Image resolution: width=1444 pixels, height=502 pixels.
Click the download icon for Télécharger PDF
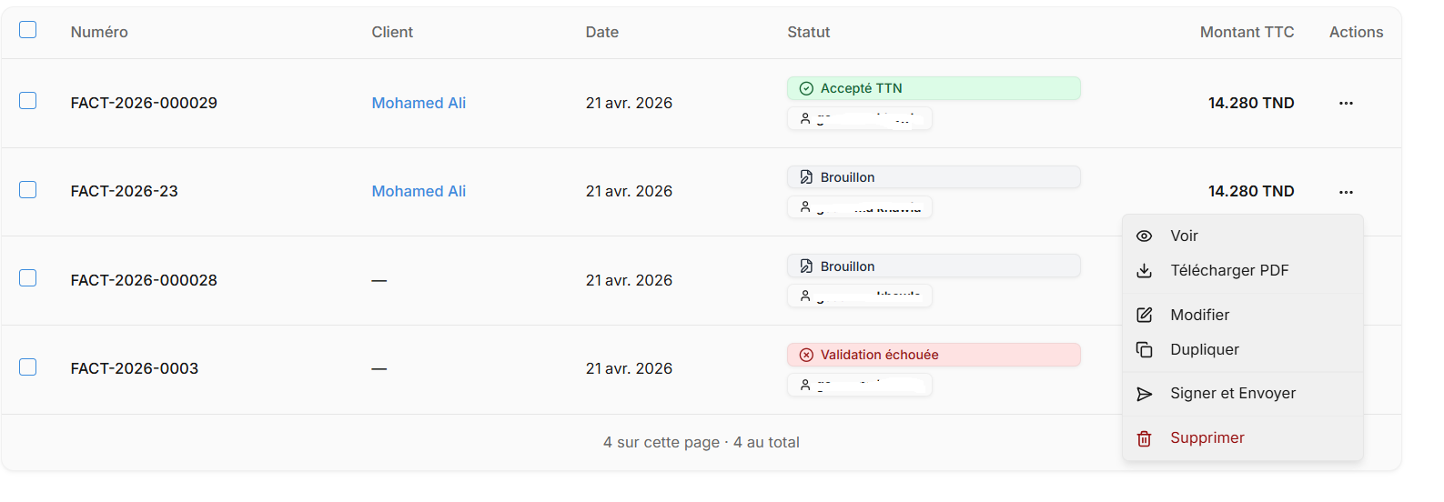1145,270
